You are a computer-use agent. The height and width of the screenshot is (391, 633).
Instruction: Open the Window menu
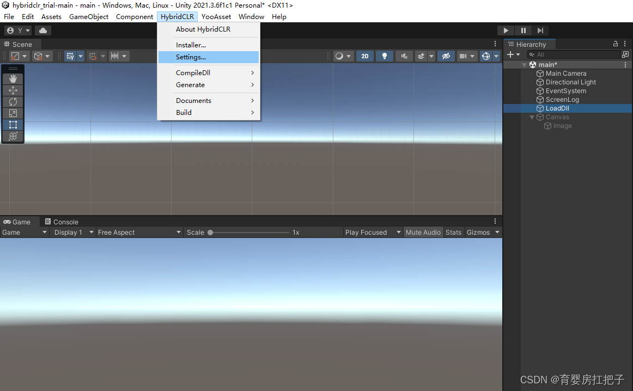[x=251, y=16]
